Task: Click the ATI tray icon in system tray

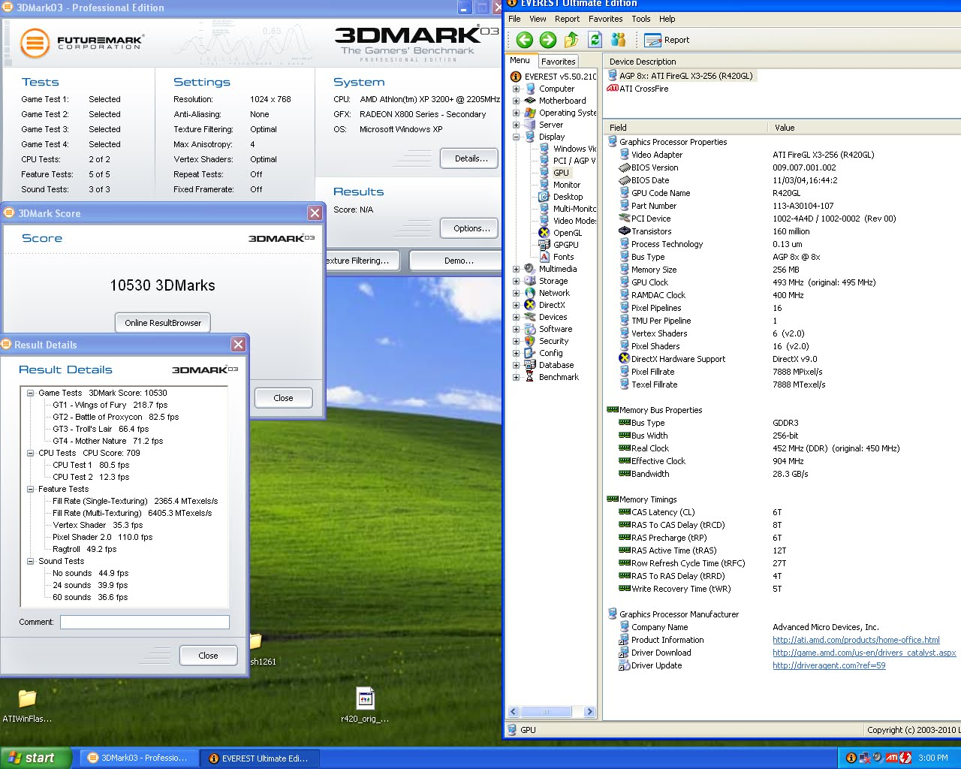Action: 892,758
